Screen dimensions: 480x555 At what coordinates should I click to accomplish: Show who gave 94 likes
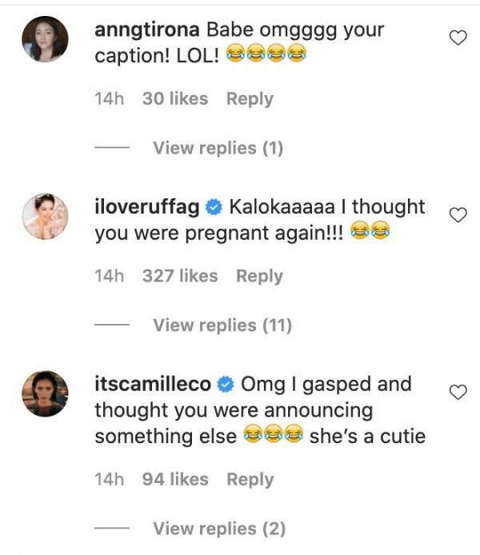pyautogui.click(x=174, y=480)
